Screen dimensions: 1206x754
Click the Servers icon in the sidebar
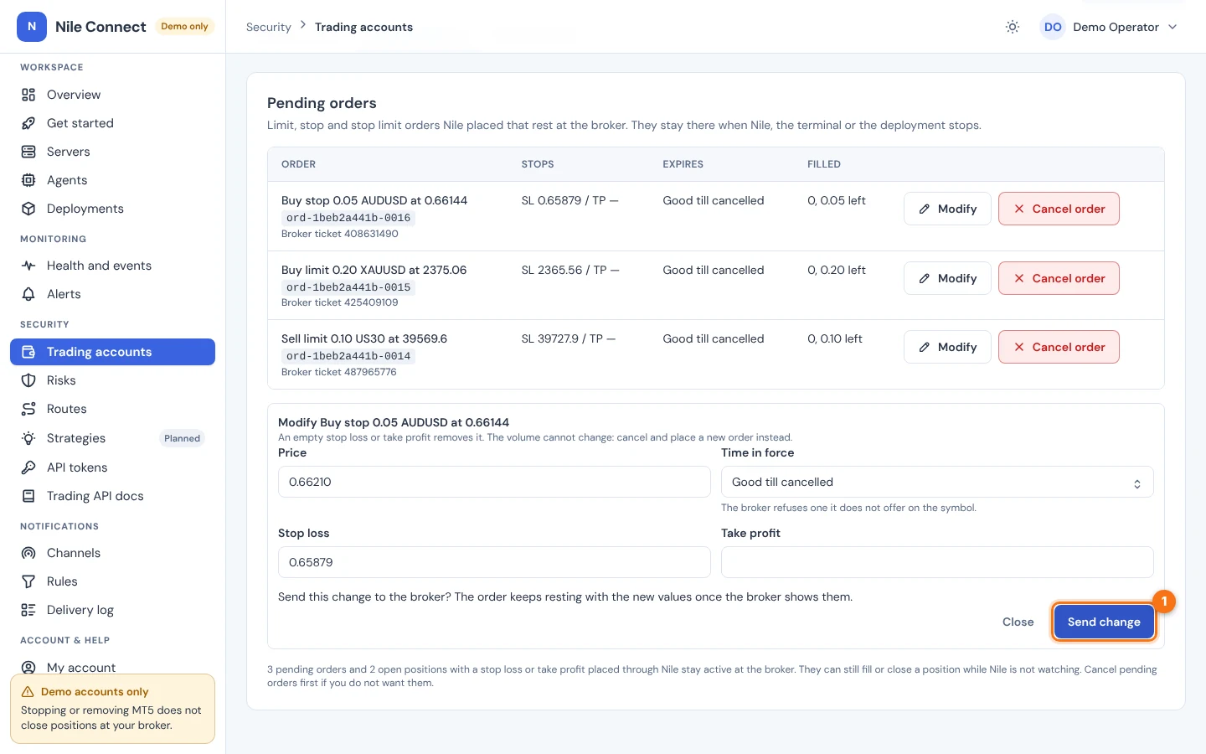pos(28,152)
